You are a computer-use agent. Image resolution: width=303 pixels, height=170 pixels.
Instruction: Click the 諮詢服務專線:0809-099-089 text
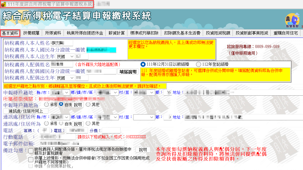coord(253,46)
